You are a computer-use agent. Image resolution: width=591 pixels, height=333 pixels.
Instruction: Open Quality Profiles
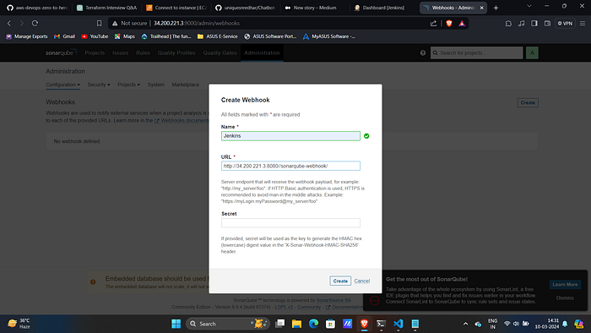[x=176, y=52]
